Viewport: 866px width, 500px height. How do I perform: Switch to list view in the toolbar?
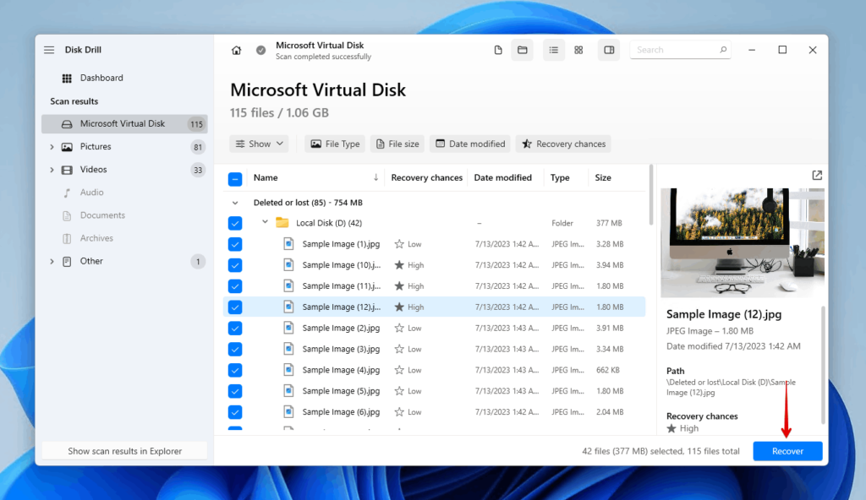point(554,50)
